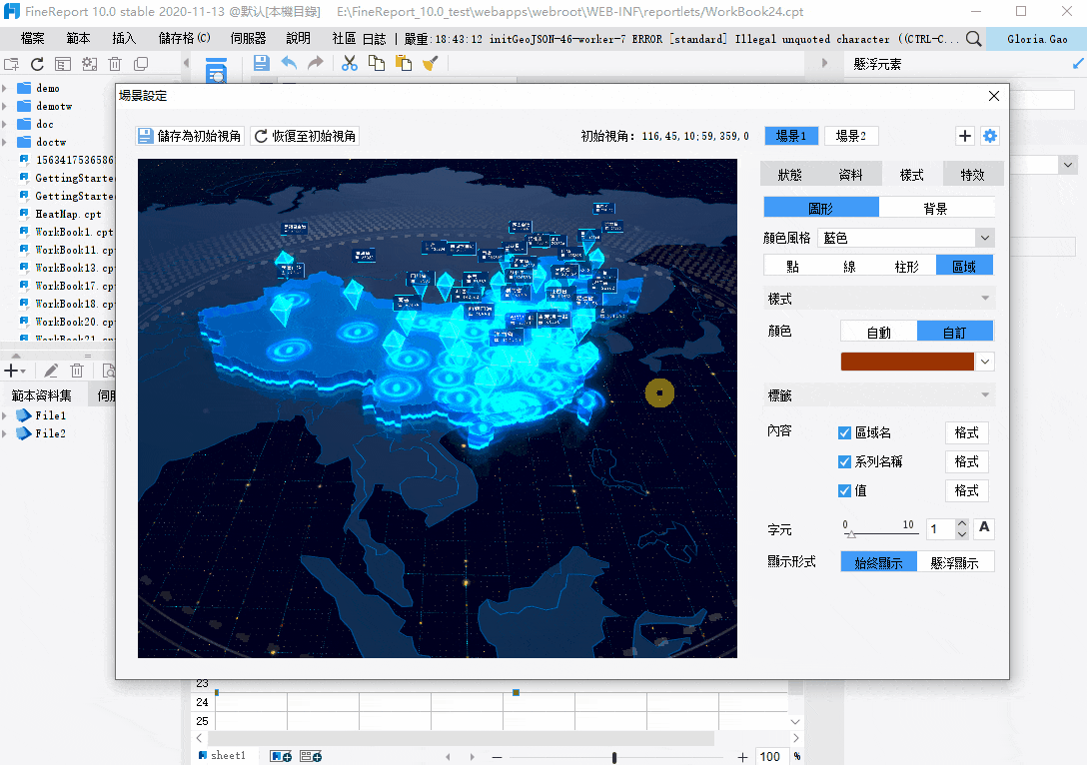Click 儲存為初始視角 button

point(190,136)
